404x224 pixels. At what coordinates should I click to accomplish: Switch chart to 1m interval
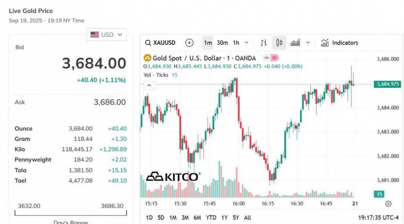(x=208, y=43)
